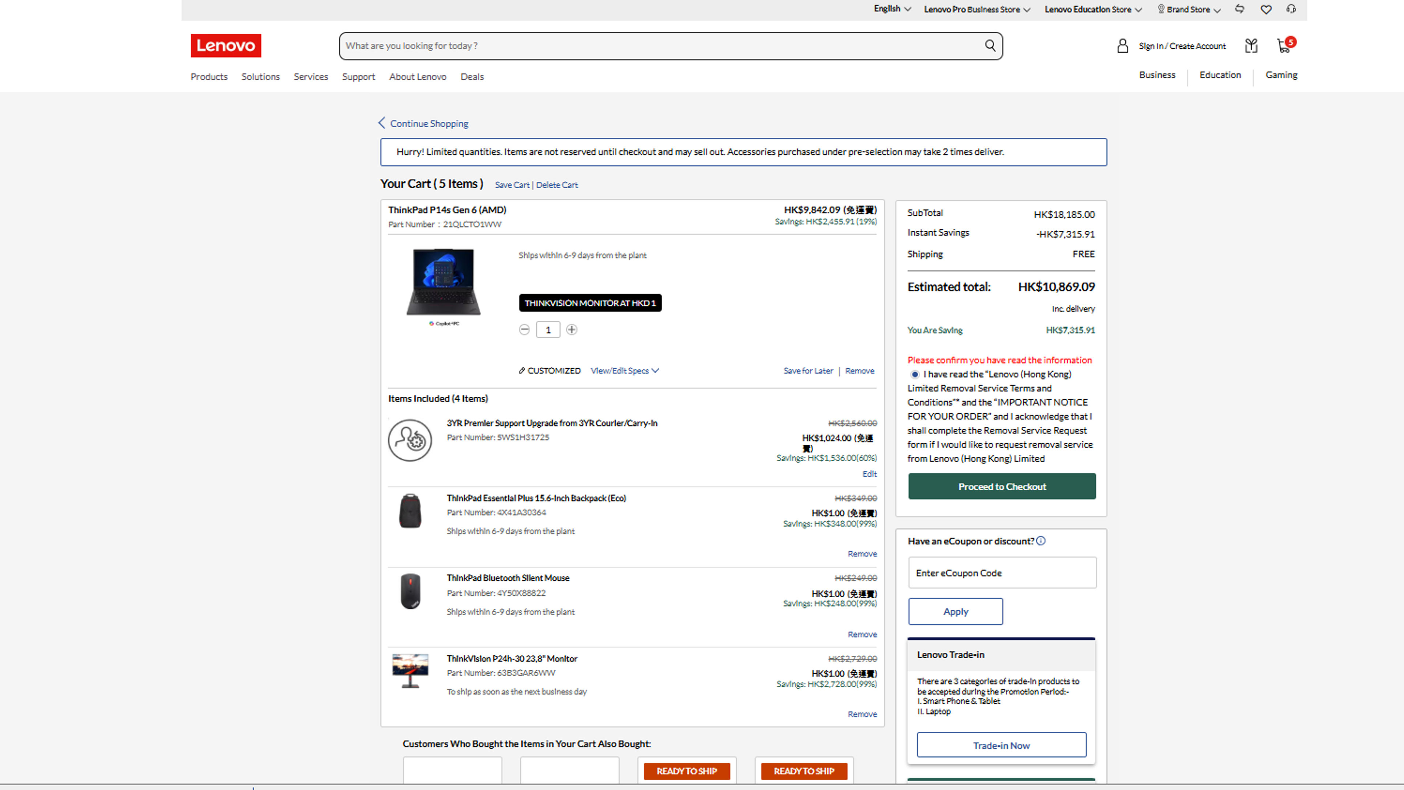Click the Apply coupon button
Image resolution: width=1404 pixels, height=790 pixels.
(x=955, y=611)
